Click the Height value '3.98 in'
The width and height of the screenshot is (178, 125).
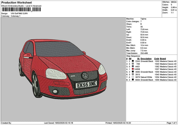click(174, 7)
